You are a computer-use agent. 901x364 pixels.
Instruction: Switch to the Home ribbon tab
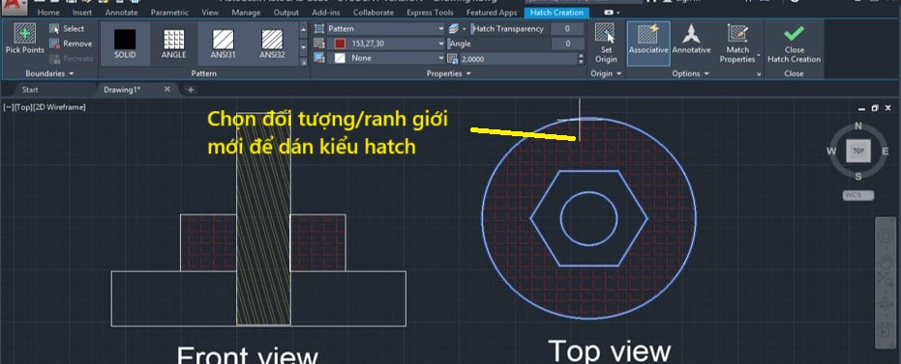pyautogui.click(x=48, y=12)
